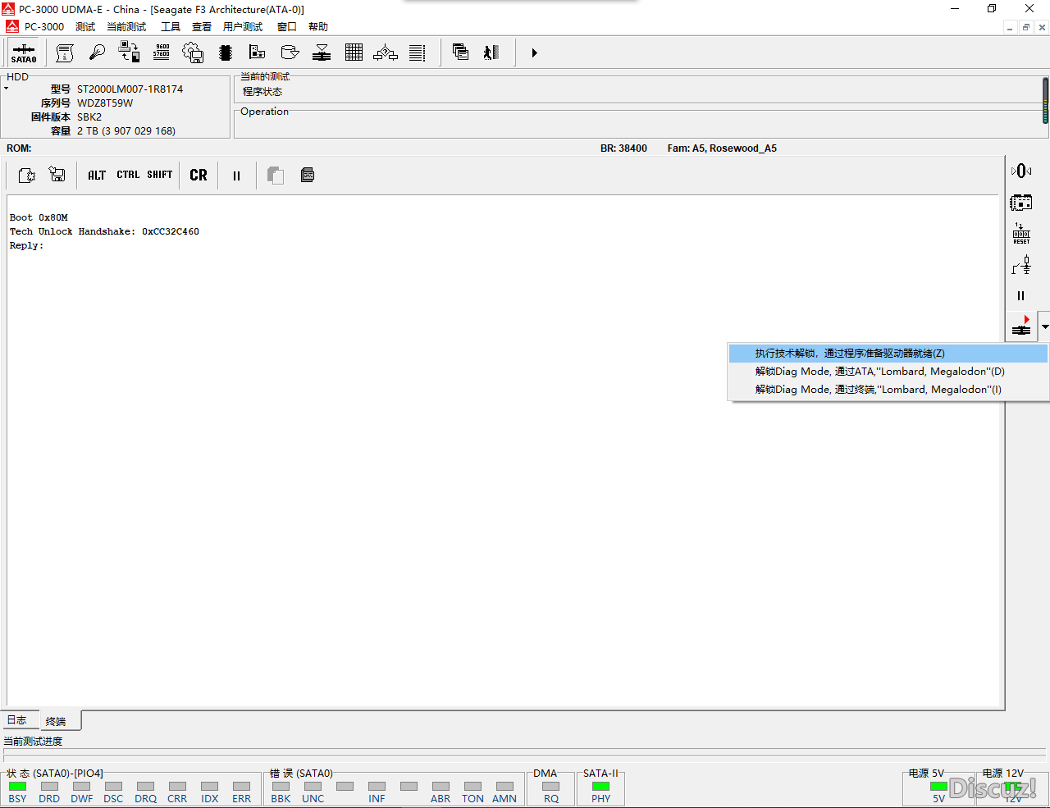Click the PCB board icon in right sidebar
Image resolution: width=1050 pixels, height=808 pixels.
[x=1021, y=202]
